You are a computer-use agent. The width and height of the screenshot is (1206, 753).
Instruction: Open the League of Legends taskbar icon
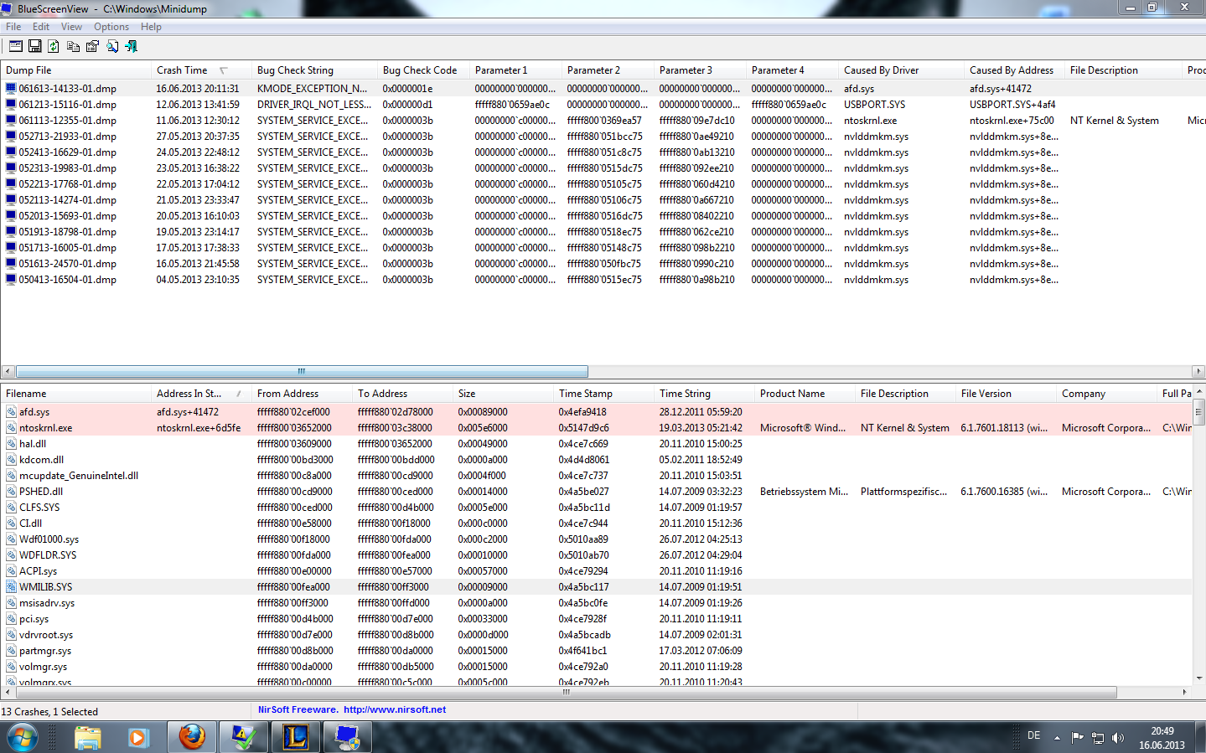(x=296, y=737)
